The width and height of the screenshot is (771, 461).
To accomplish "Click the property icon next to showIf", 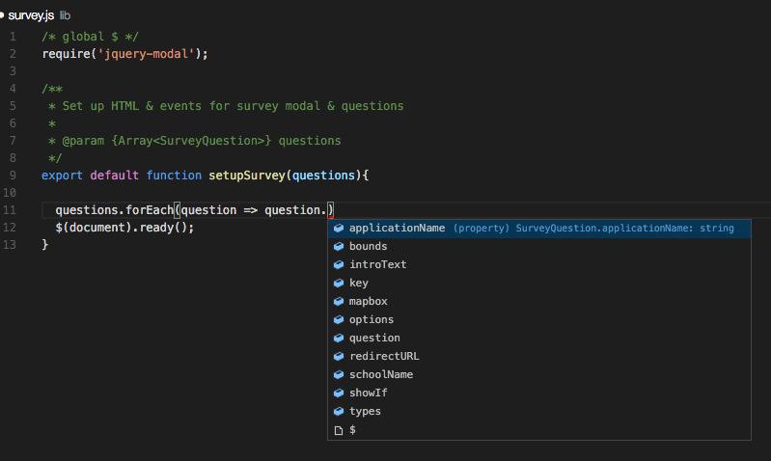I will pyautogui.click(x=339, y=393).
